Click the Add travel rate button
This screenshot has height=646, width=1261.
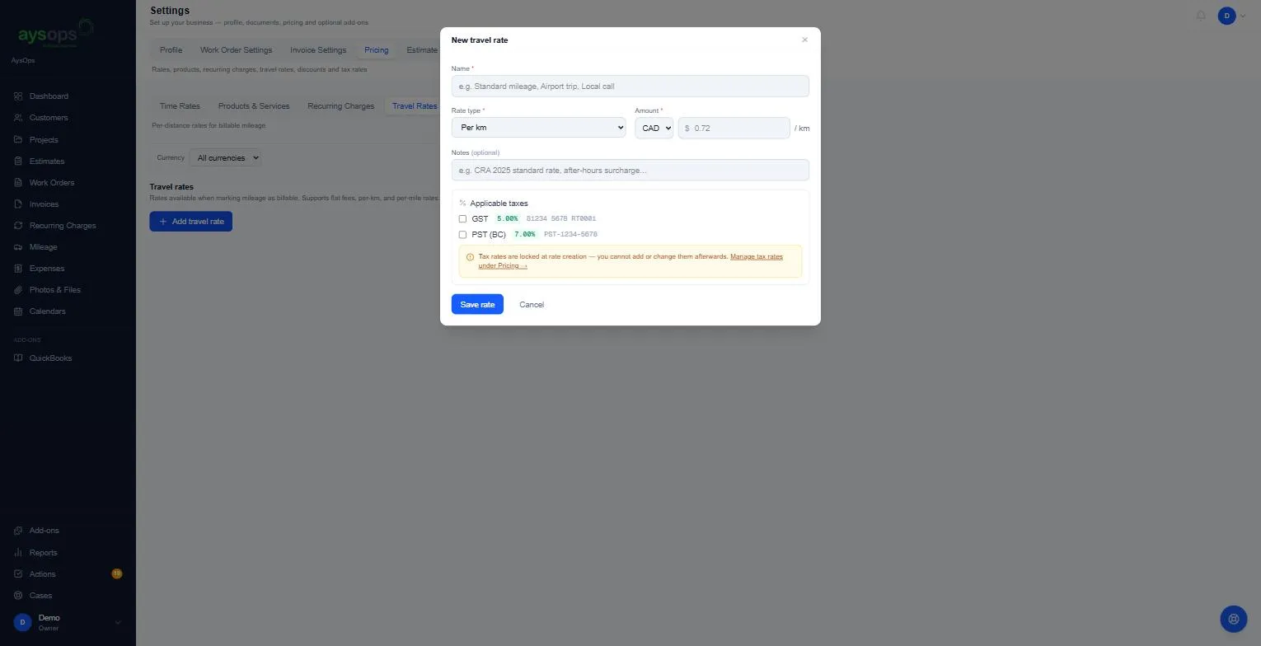click(191, 222)
